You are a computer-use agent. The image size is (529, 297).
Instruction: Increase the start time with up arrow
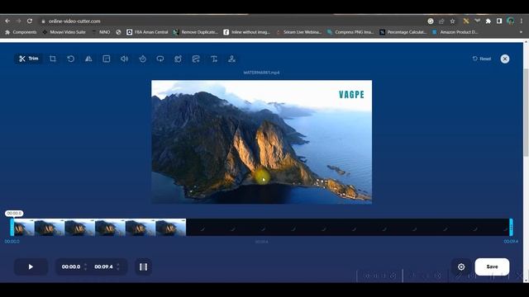[85, 264]
